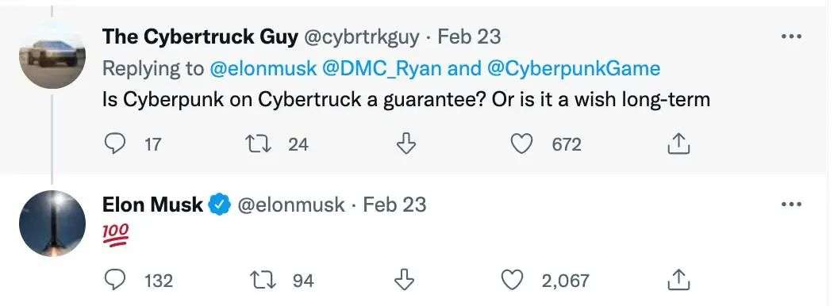Open the Feb 23 timestamp on Elon's tweet

394,205
